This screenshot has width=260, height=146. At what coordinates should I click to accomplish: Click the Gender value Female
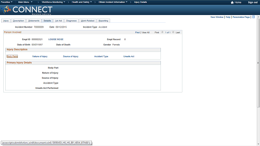(116, 45)
